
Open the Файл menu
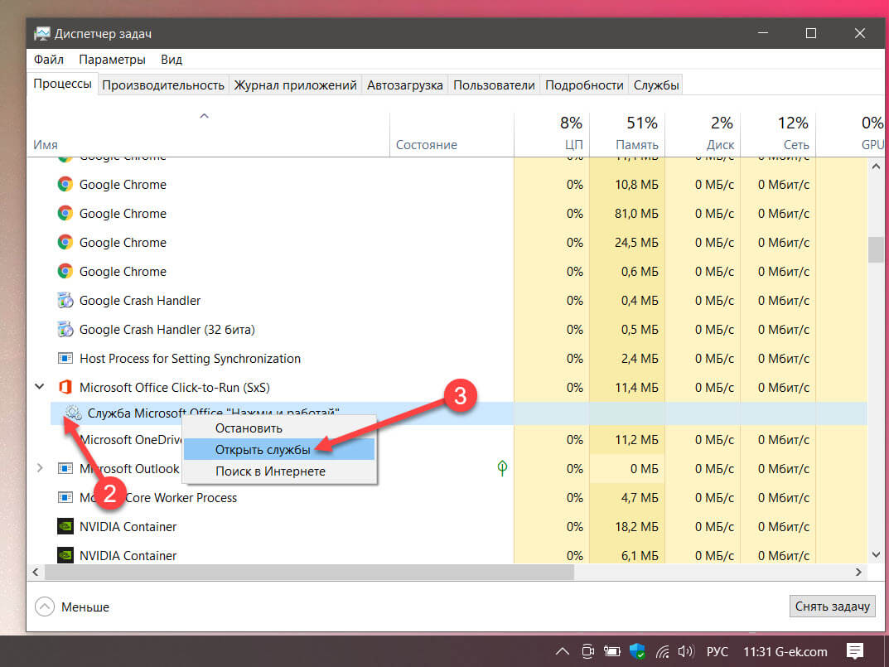click(x=49, y=60)
